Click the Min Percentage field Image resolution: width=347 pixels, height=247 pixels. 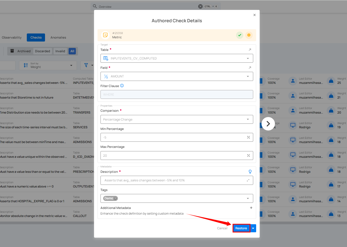177,137
